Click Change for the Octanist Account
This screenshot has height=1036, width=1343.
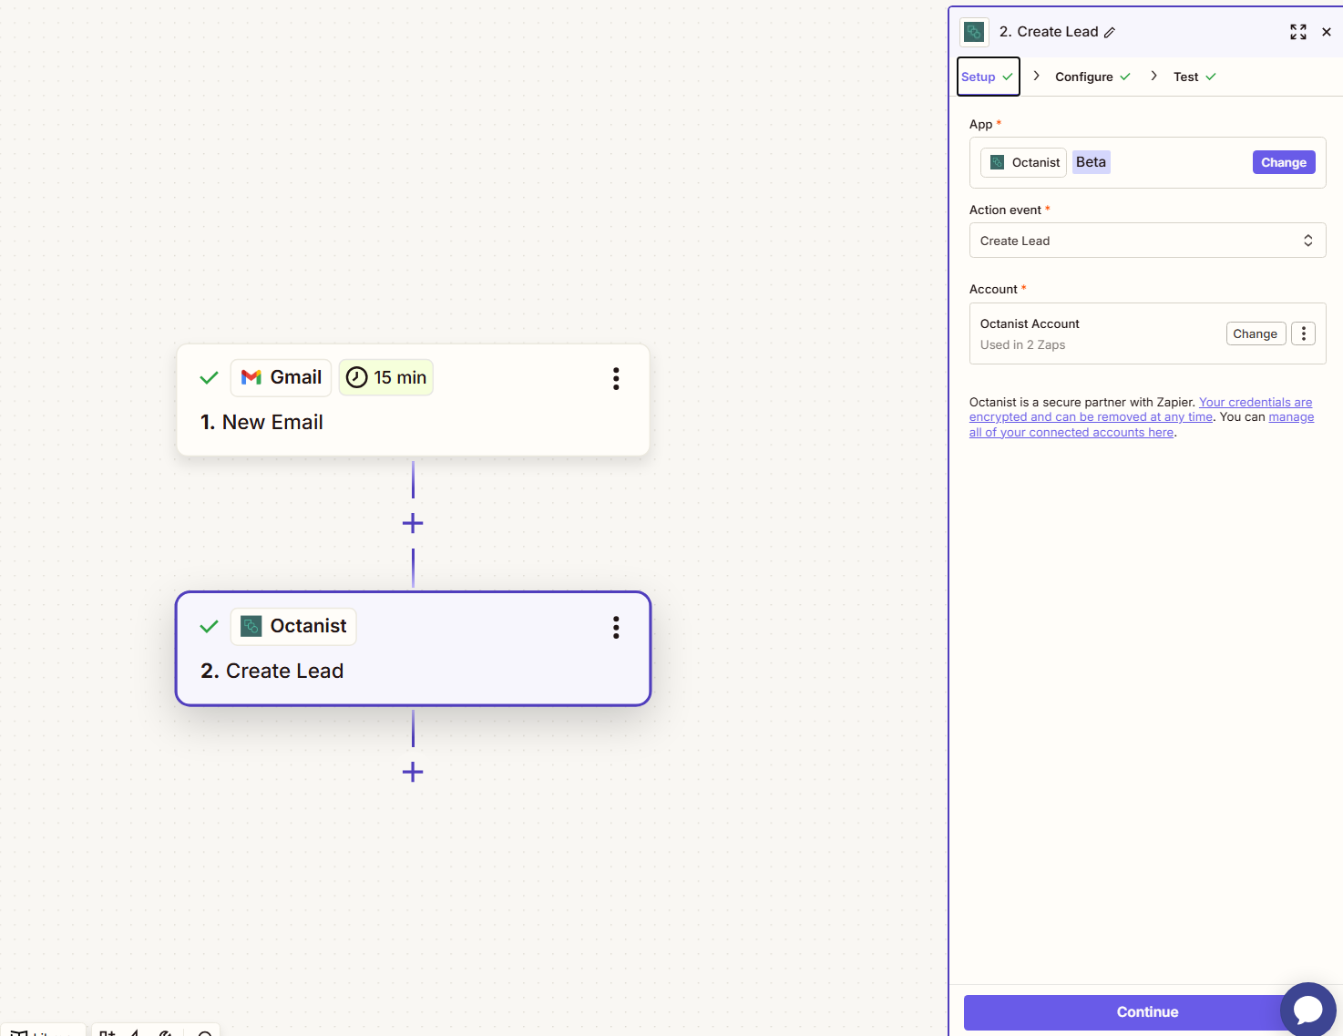1255,333
